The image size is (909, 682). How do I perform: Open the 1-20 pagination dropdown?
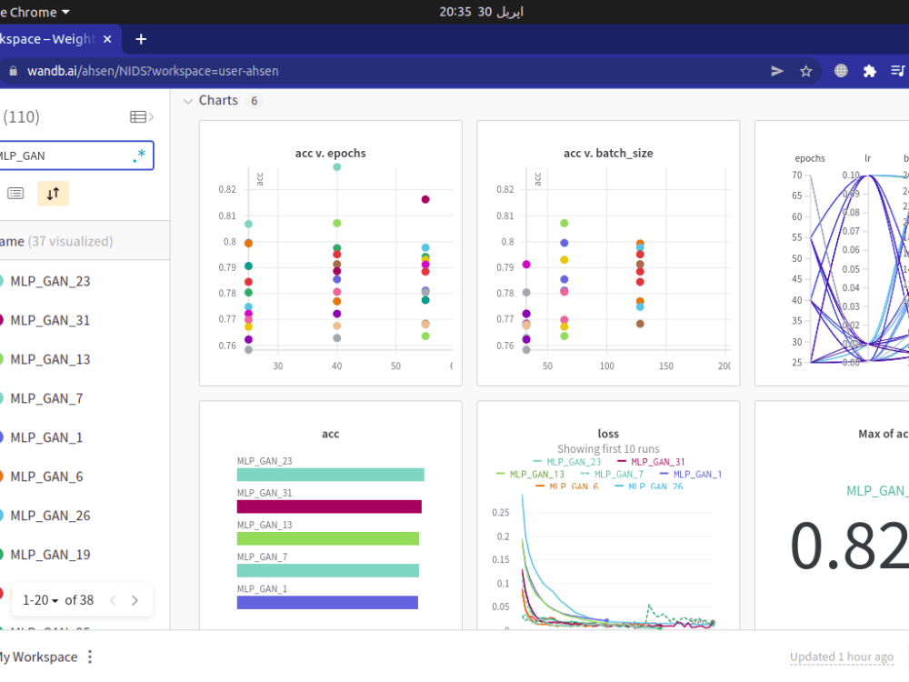tap(39, 600)
